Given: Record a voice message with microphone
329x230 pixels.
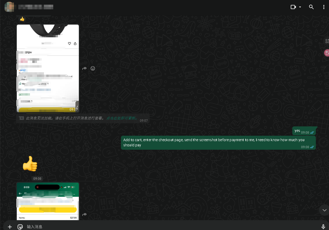Looking at the screenshot, I should click(323, 227).
